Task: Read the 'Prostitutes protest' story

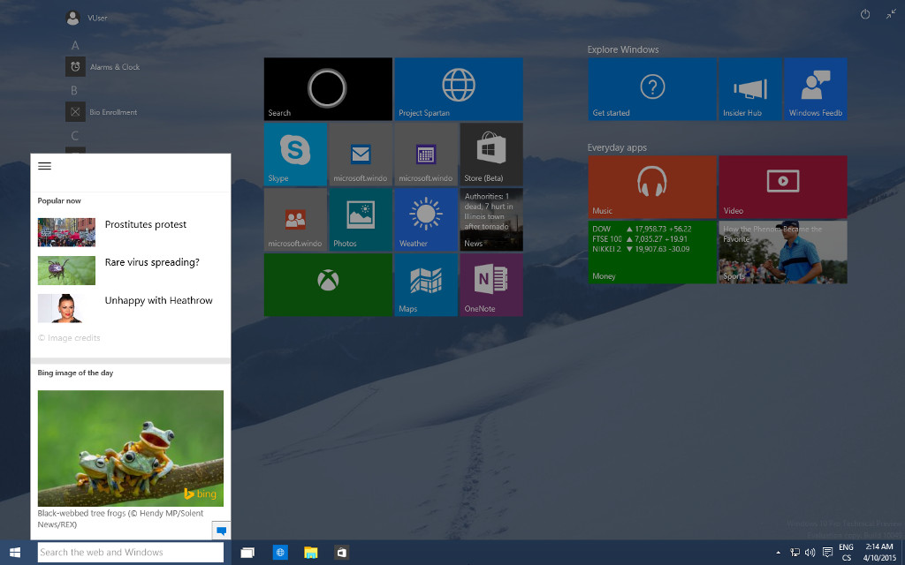Action: tap(146, 225)
